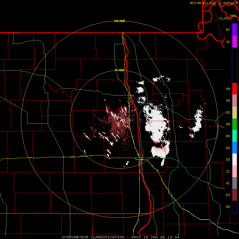Click the BI legend label
Screen dimensions: 239x239
228,195
